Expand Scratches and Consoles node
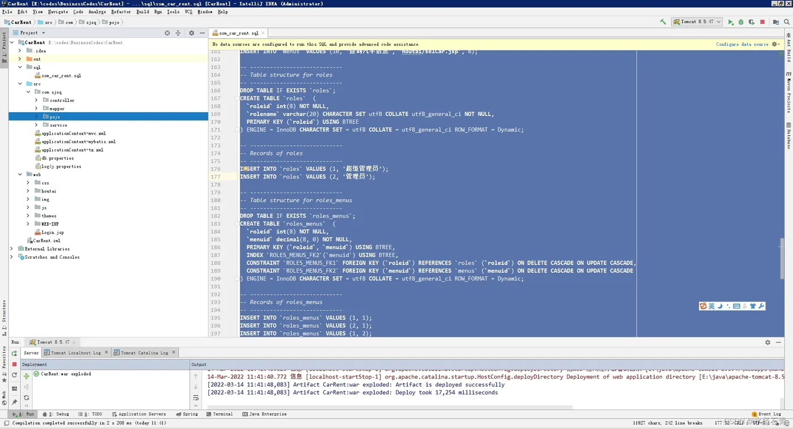This screenshot has width=793, height=429. (12, 257)
